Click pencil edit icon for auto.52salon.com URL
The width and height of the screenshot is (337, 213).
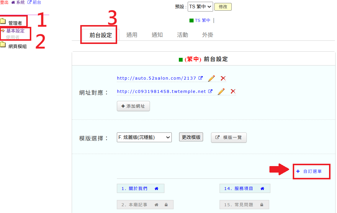(x=211, y=78)
